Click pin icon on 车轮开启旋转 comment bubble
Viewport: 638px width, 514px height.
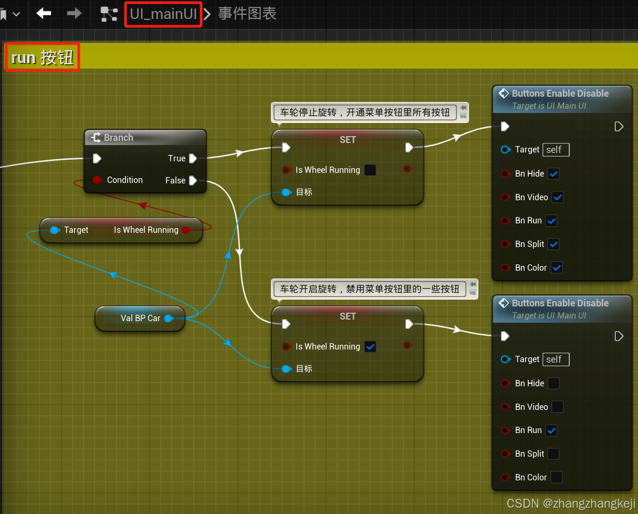tap(473, 284)
